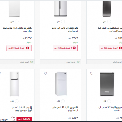The height and width of the screenshot is (122, 122).
Task: Enable compare on Class Pro 12 ft refrigerator
Action: tap(63, 101)
